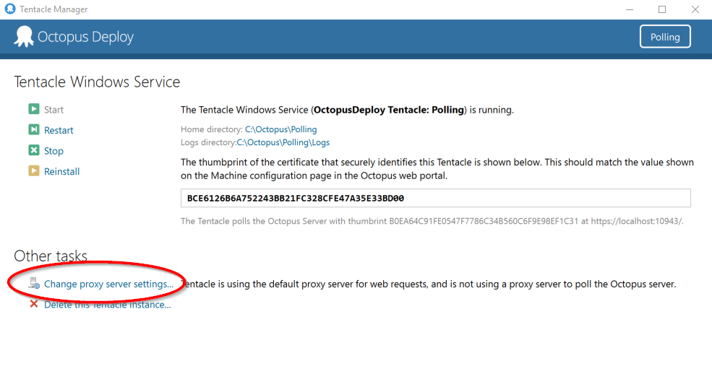Select Delete this Tentacle instance

click(x=107, y=305)
